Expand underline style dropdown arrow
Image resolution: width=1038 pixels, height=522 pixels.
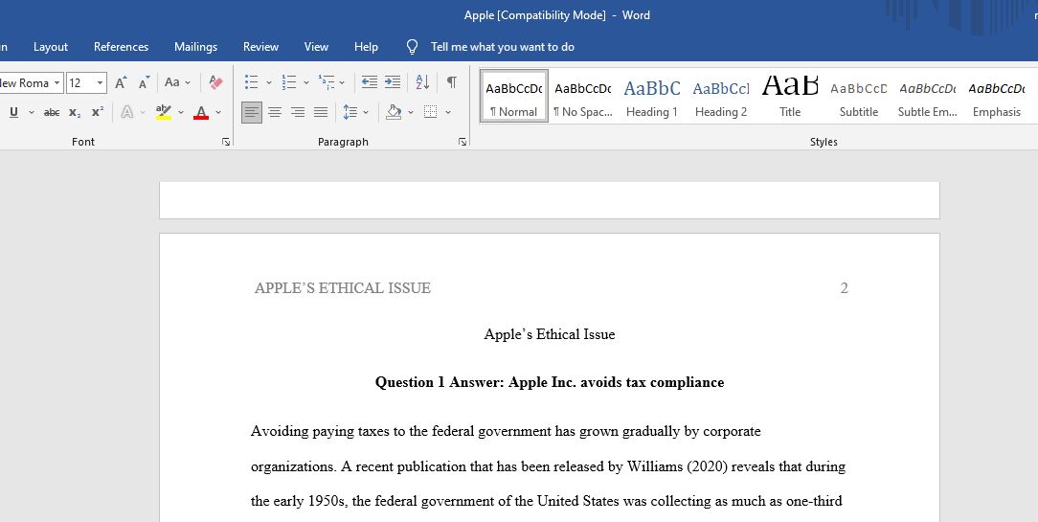pos(31,113)
